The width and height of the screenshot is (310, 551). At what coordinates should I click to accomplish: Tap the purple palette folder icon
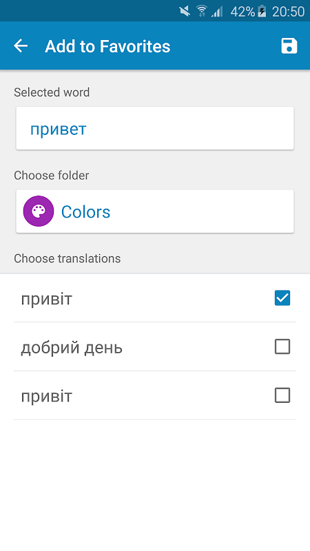tap(39, 211)
